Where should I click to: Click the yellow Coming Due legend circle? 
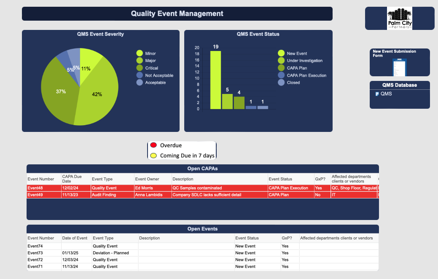click(153, 156)
